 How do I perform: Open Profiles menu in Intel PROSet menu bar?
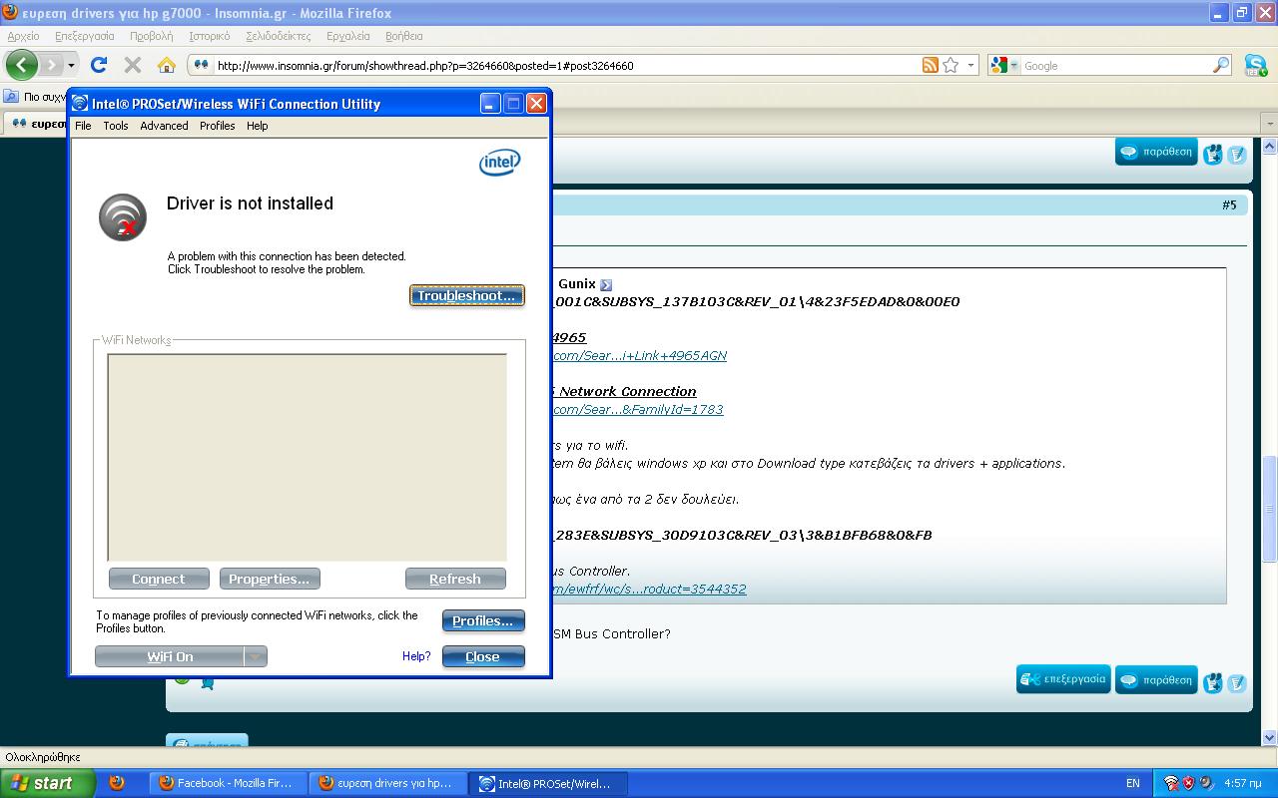click(217, 126)
